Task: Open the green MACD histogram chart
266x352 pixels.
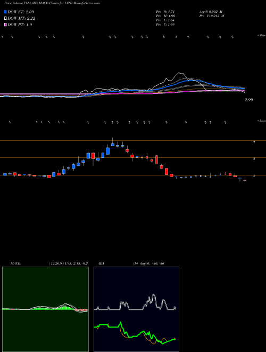Action: (45, 309)
